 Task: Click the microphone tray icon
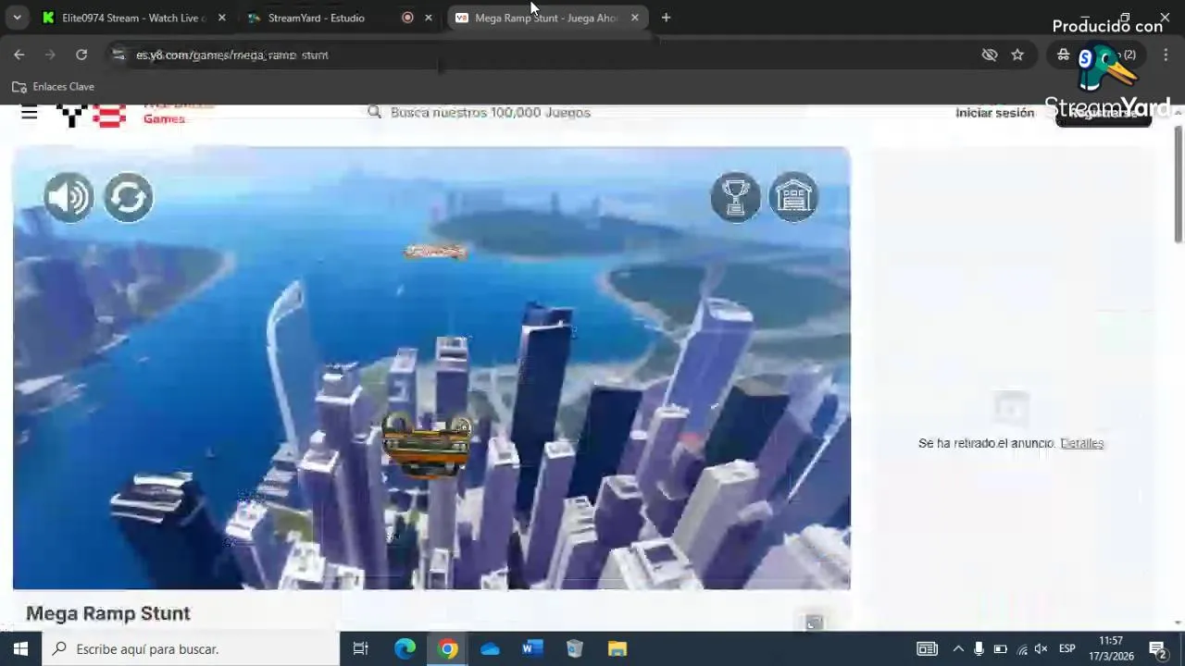coord(979,648)
